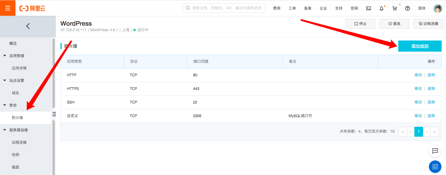This screenshot has width=446, height=175.
Task: Open the blue apps grid floating button
Action: click(x=435, y=166)
